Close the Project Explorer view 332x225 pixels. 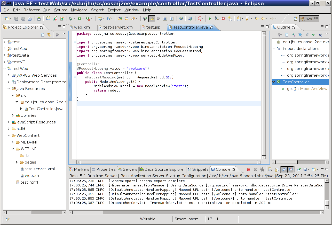point(42,27)
